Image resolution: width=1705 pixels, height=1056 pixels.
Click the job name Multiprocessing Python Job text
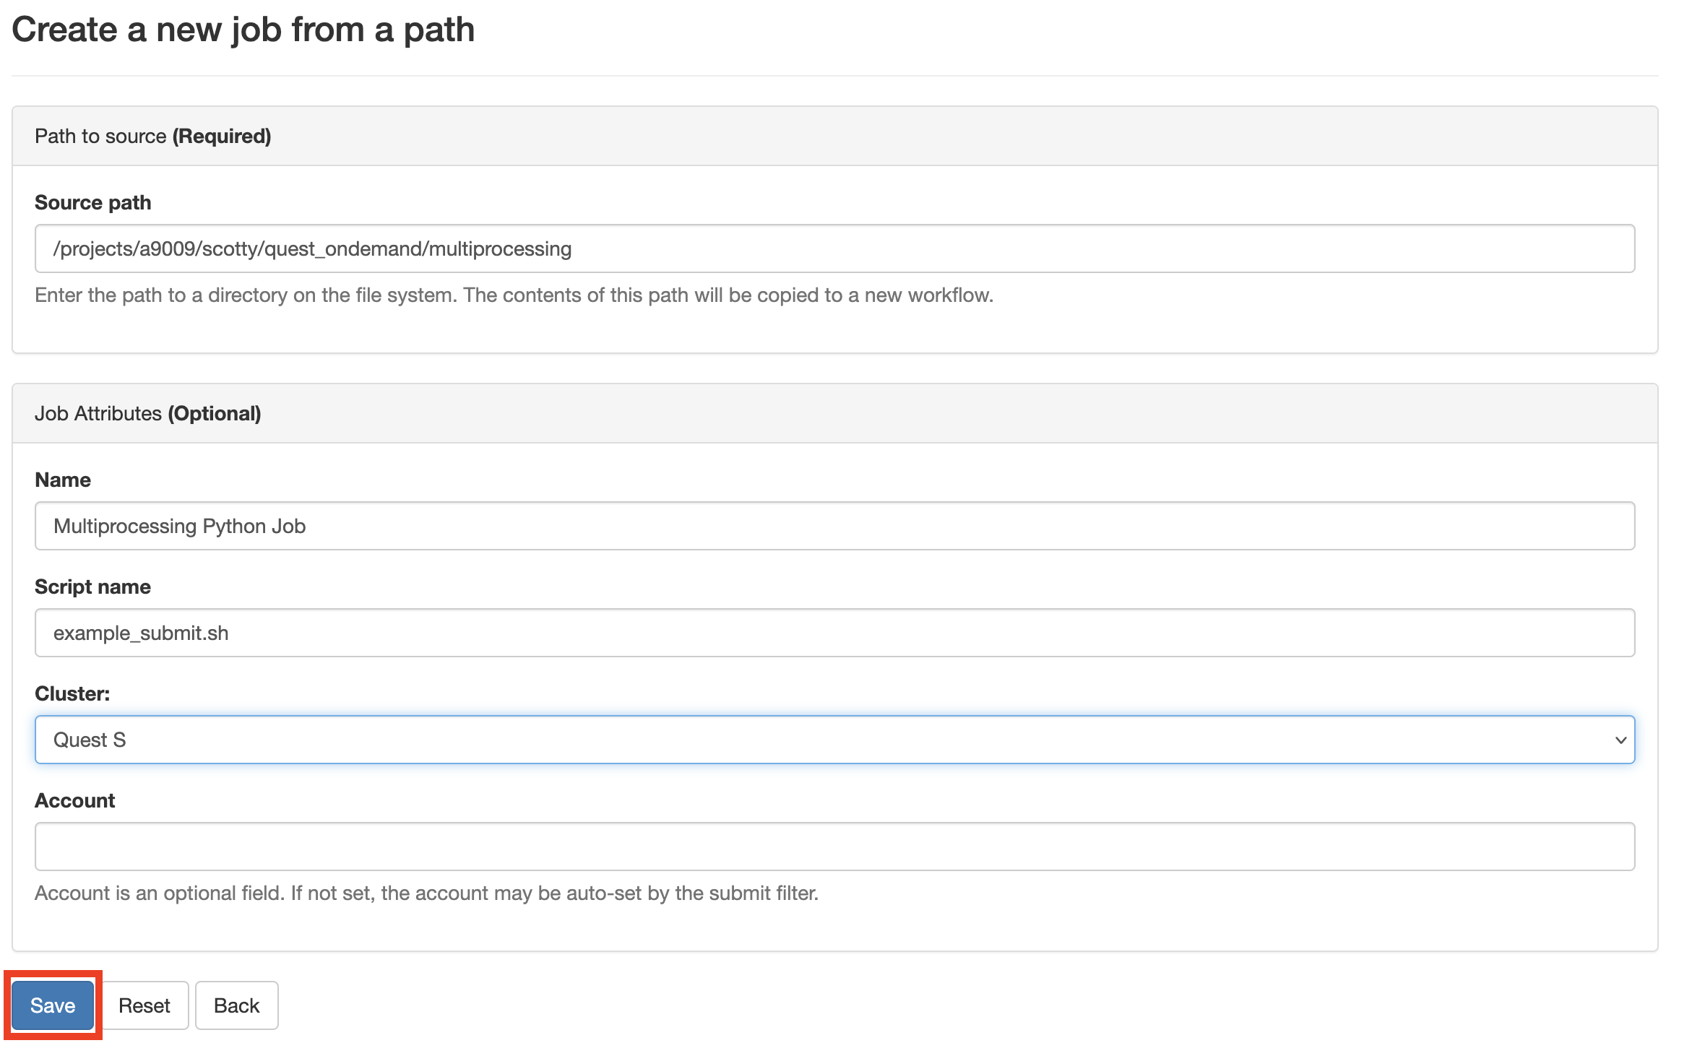[179, 526]
